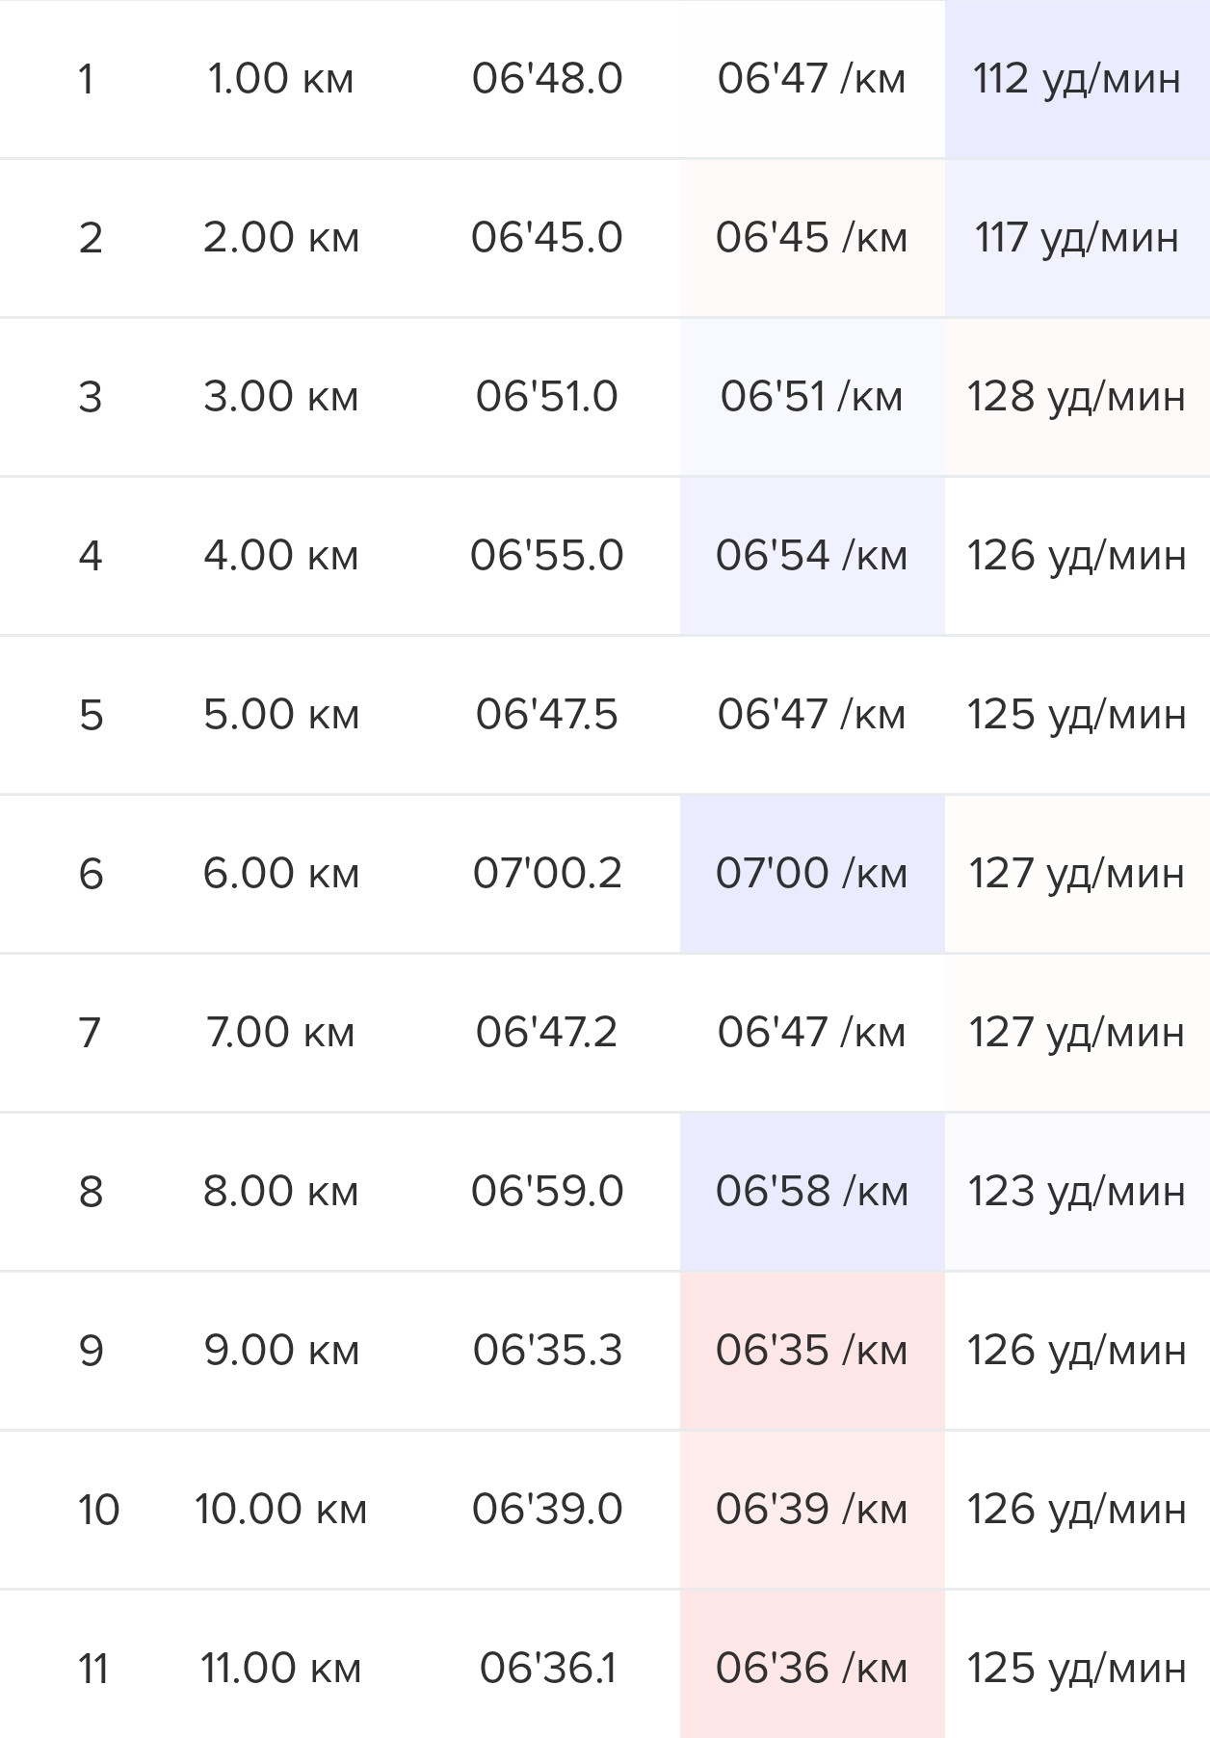Image resolution: width=1210 pixels, height=1738 pixels.
Task: Select the 10.00 км distance cell
Action: 280,1510
